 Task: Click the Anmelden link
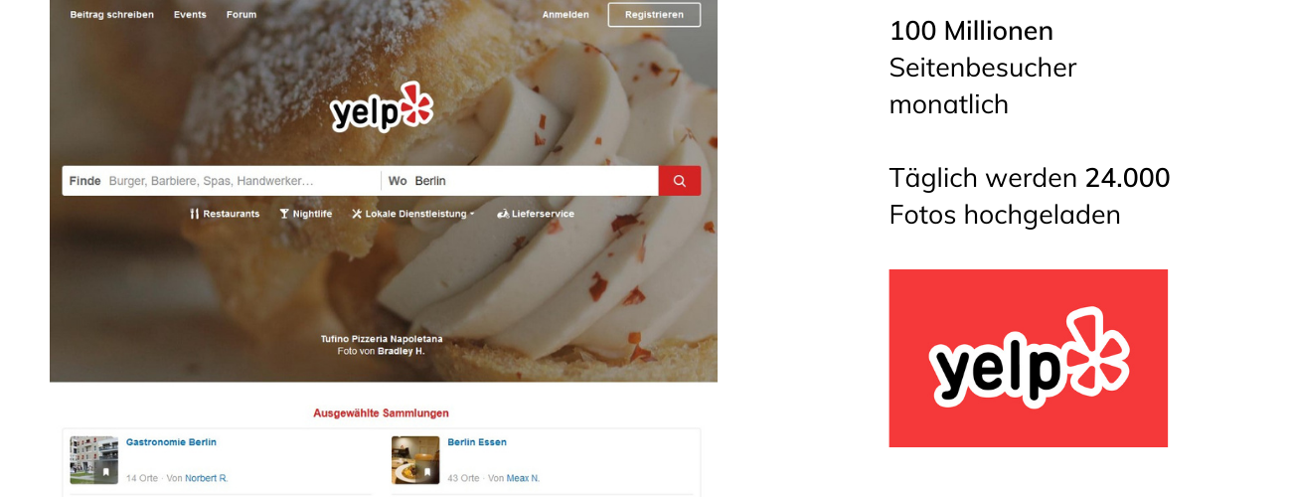tap(565, 15)
